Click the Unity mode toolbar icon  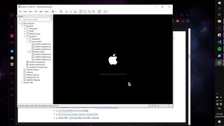[93, 12]
